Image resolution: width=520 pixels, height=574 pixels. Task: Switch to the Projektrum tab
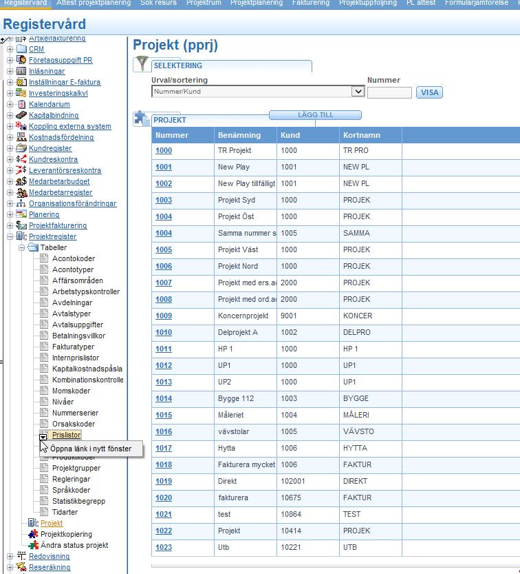click(x=204, y=3)
